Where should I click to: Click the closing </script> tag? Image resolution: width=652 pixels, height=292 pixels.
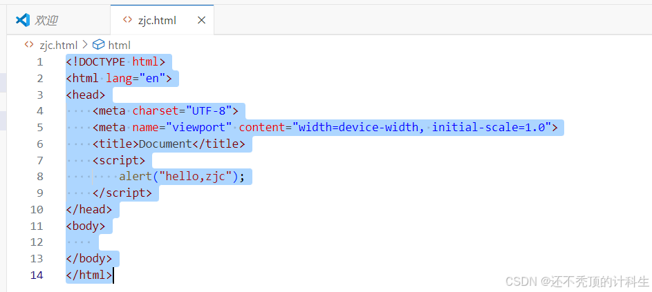122,193
